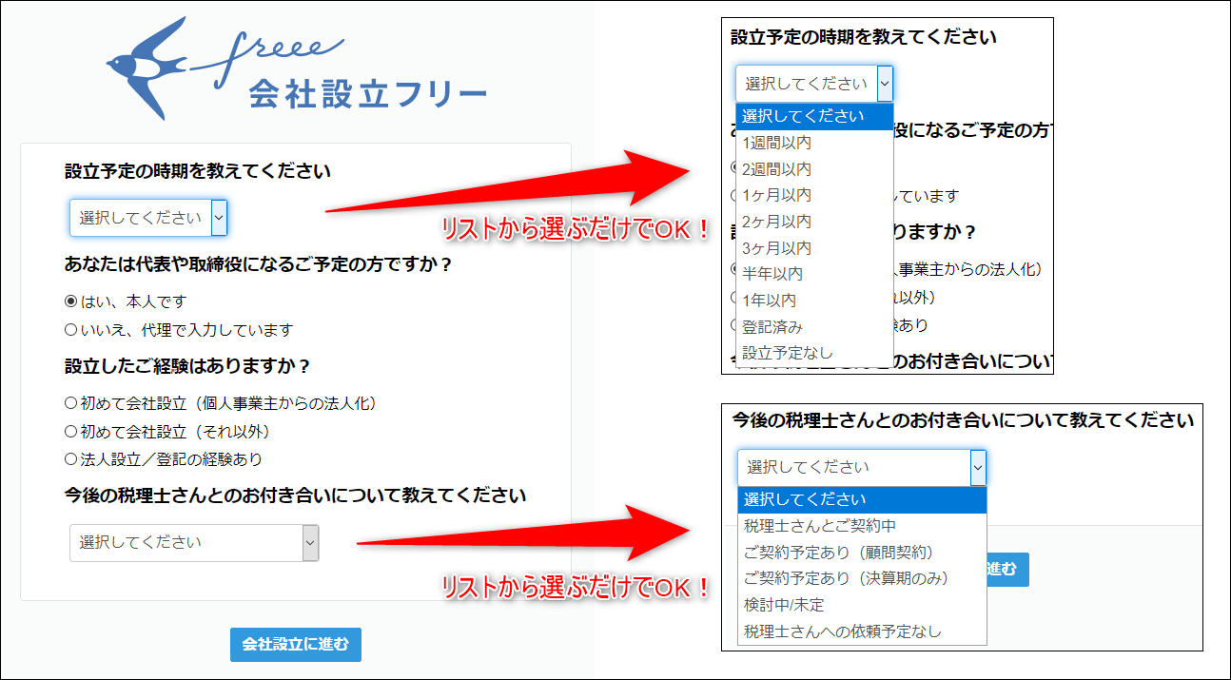Click arrow of expanded 設立予定 dropdown
Image resolution: width=1231 pixels, height=680 pixels.
pos(885,84)
